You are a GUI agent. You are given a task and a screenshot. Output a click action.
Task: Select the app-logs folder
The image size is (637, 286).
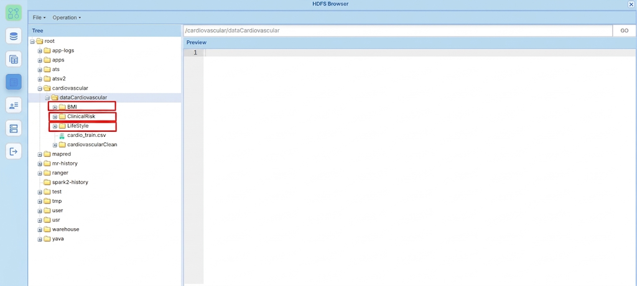point(63,50)
